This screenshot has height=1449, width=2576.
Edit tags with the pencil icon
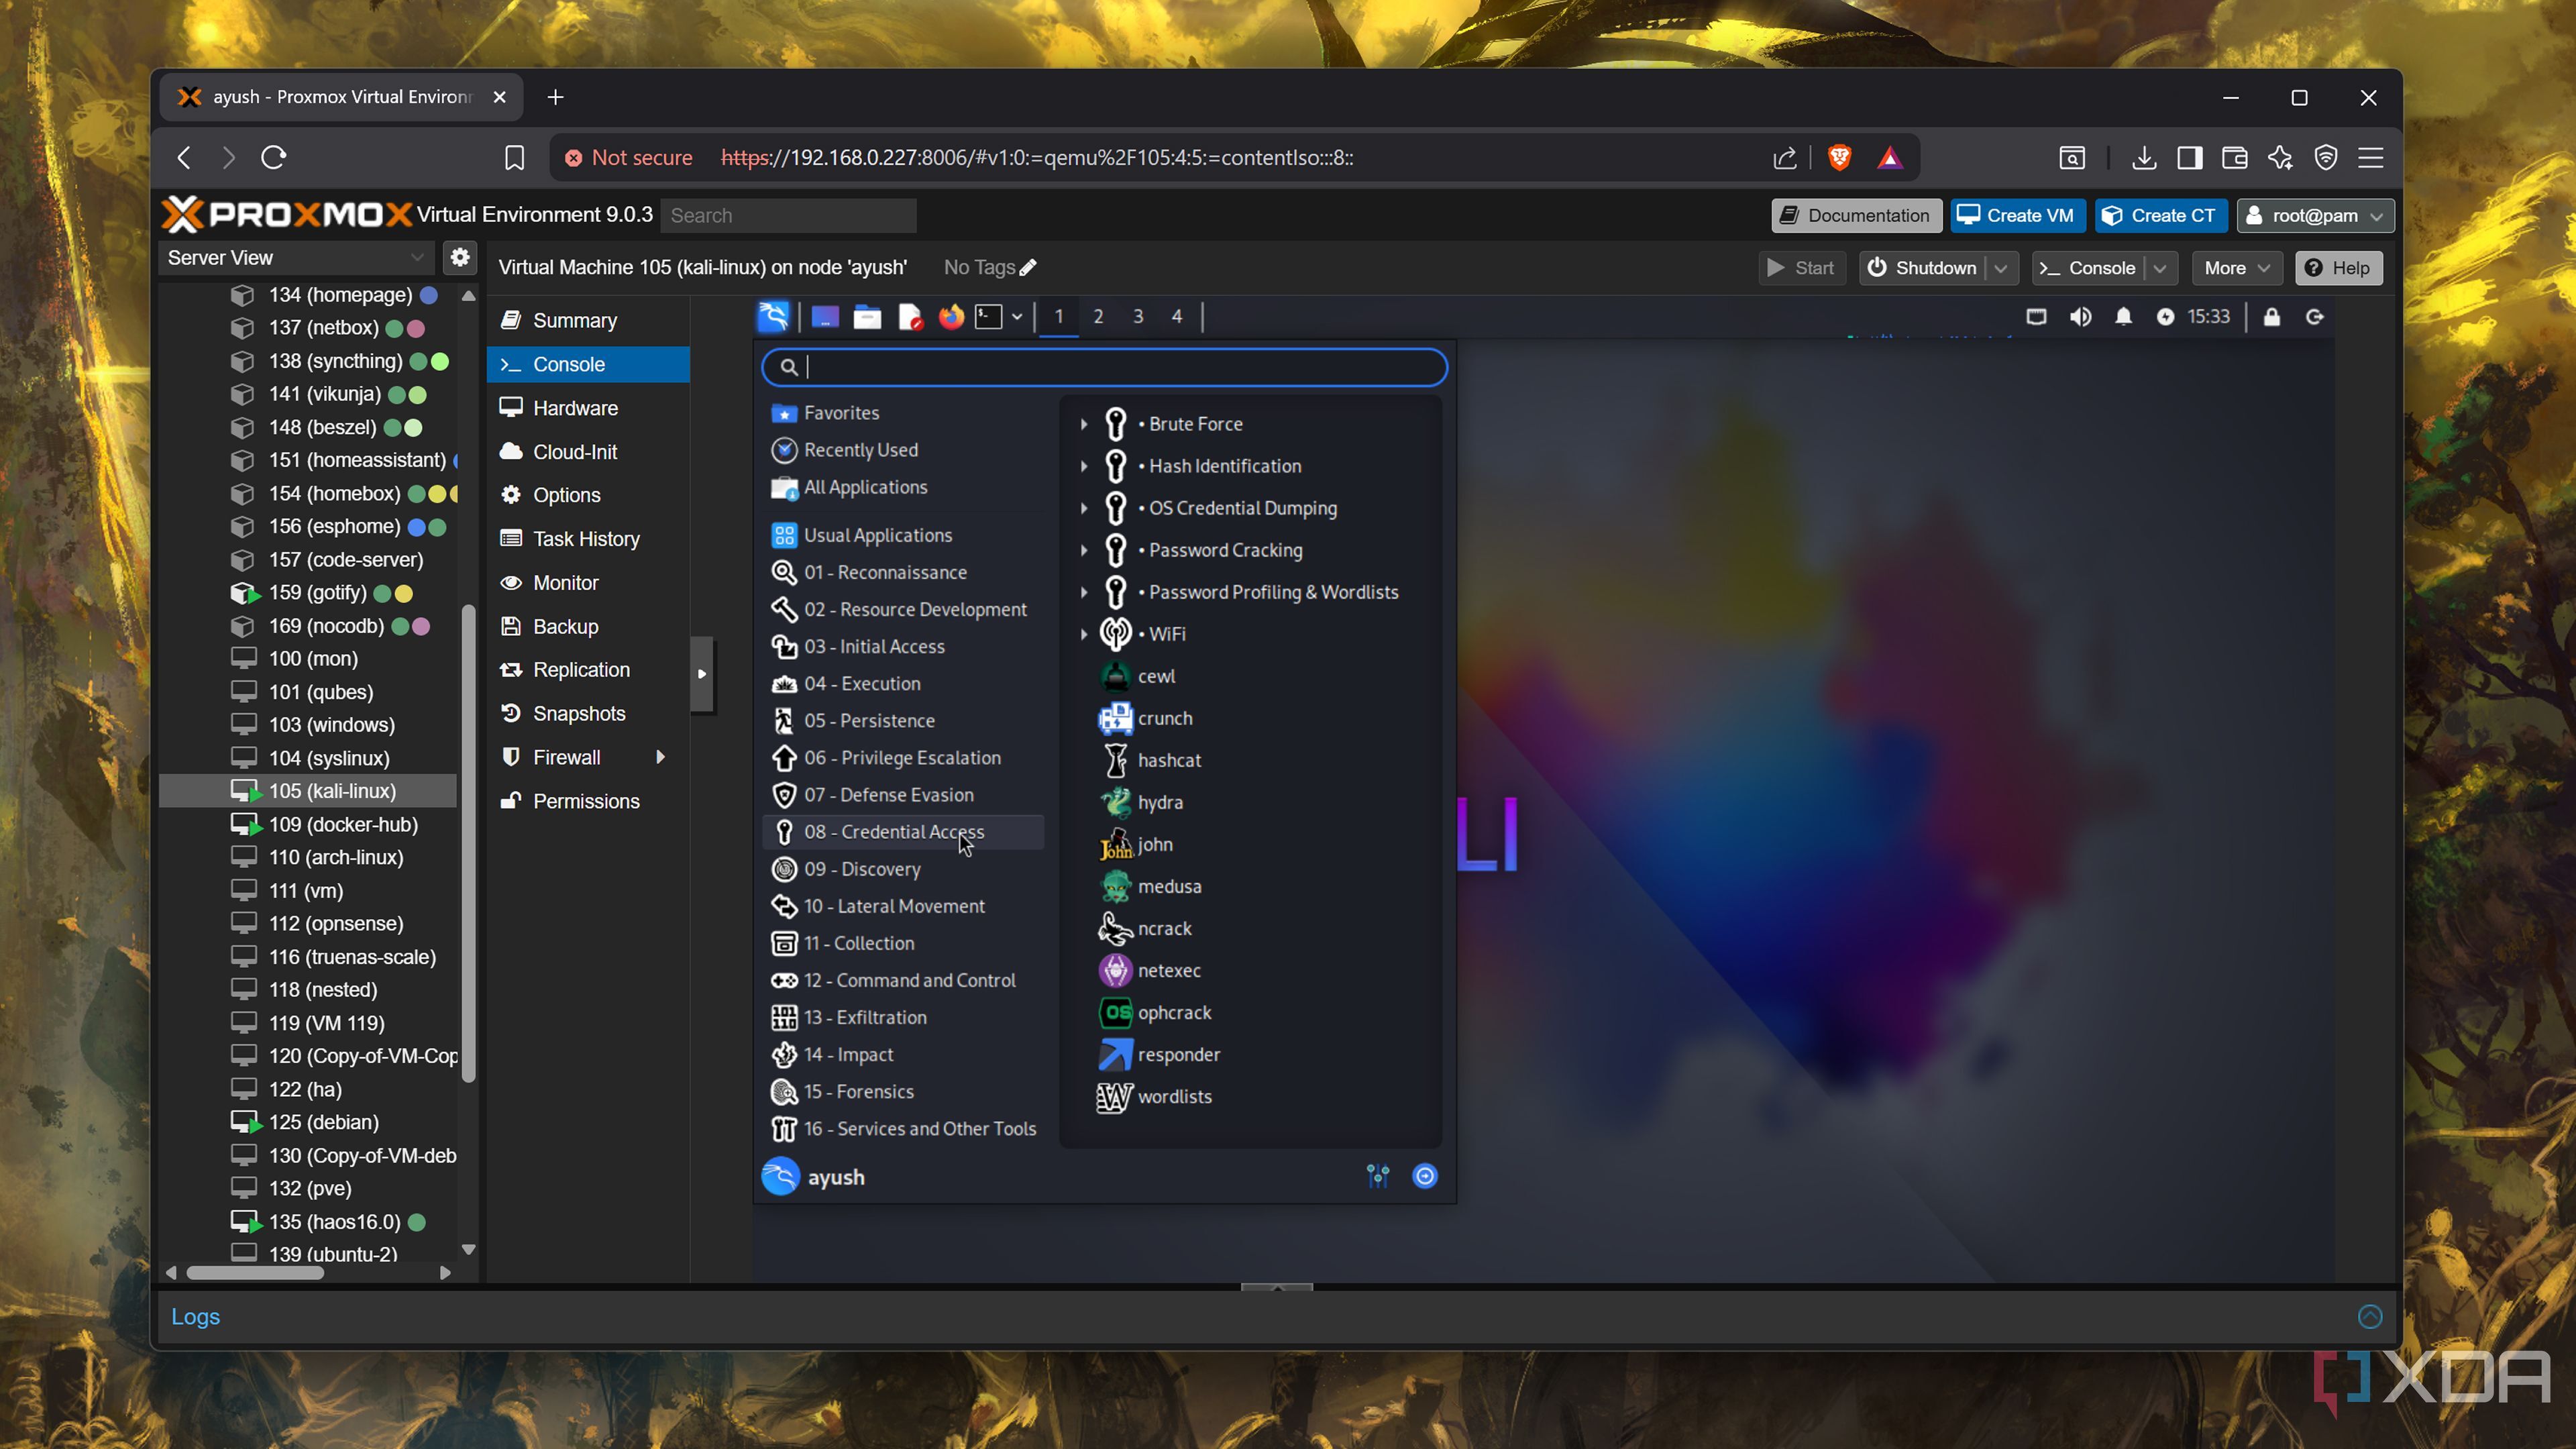(x=1028, y=268)
